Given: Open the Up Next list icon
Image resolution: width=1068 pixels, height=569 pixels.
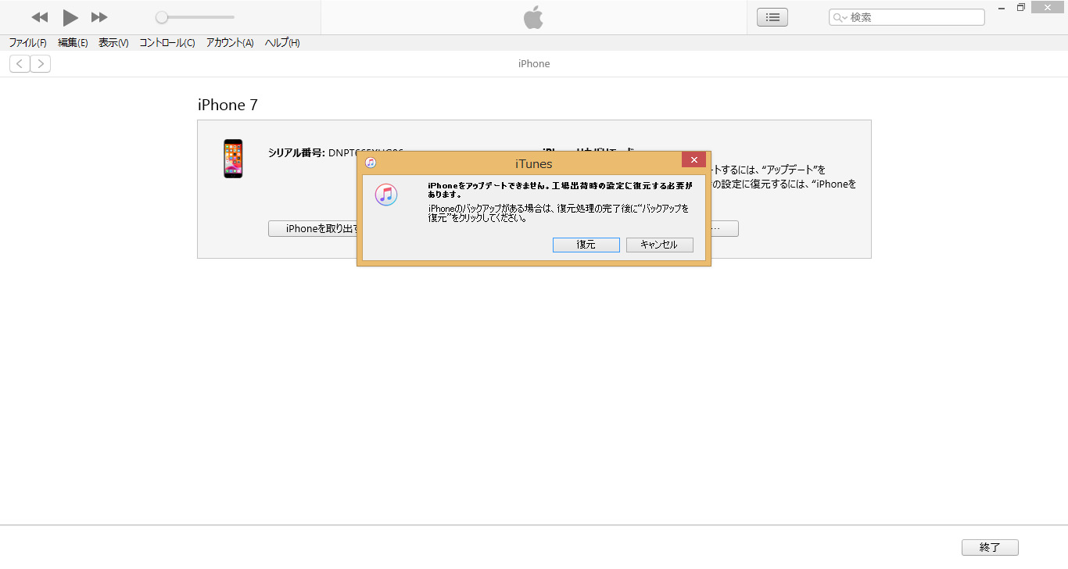Looking at the screenshot, I should (x=772, y=17).
